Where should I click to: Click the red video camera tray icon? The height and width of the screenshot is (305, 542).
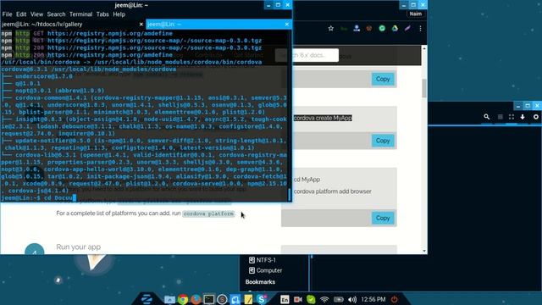click(297, 299)
